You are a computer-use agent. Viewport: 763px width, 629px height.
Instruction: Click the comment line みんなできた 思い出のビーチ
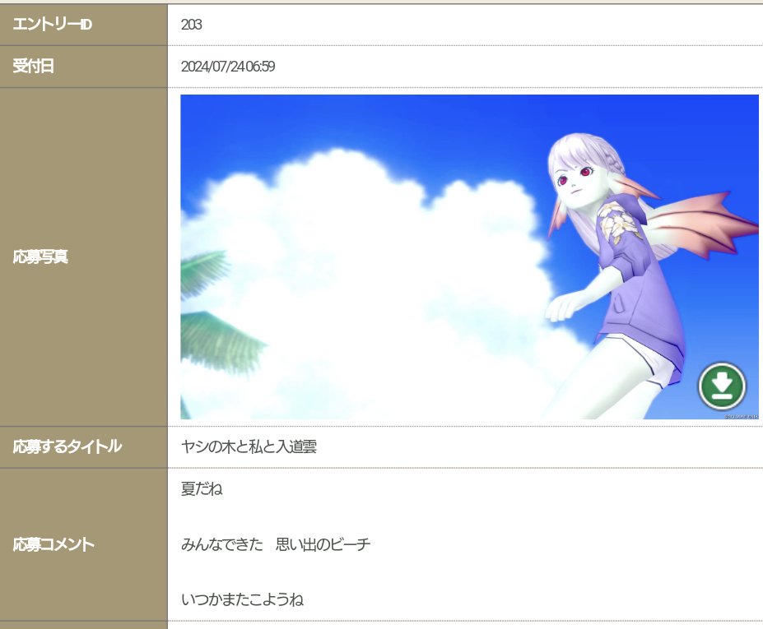point(276,544)
